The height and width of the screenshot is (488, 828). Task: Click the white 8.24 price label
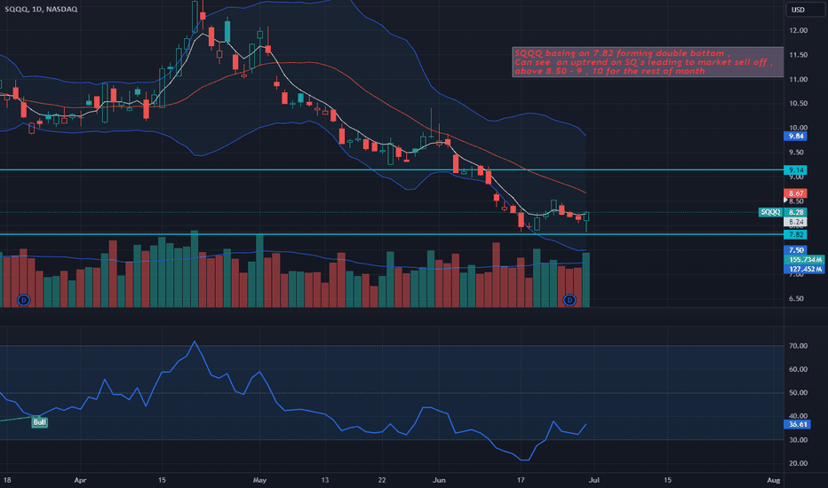796,222
